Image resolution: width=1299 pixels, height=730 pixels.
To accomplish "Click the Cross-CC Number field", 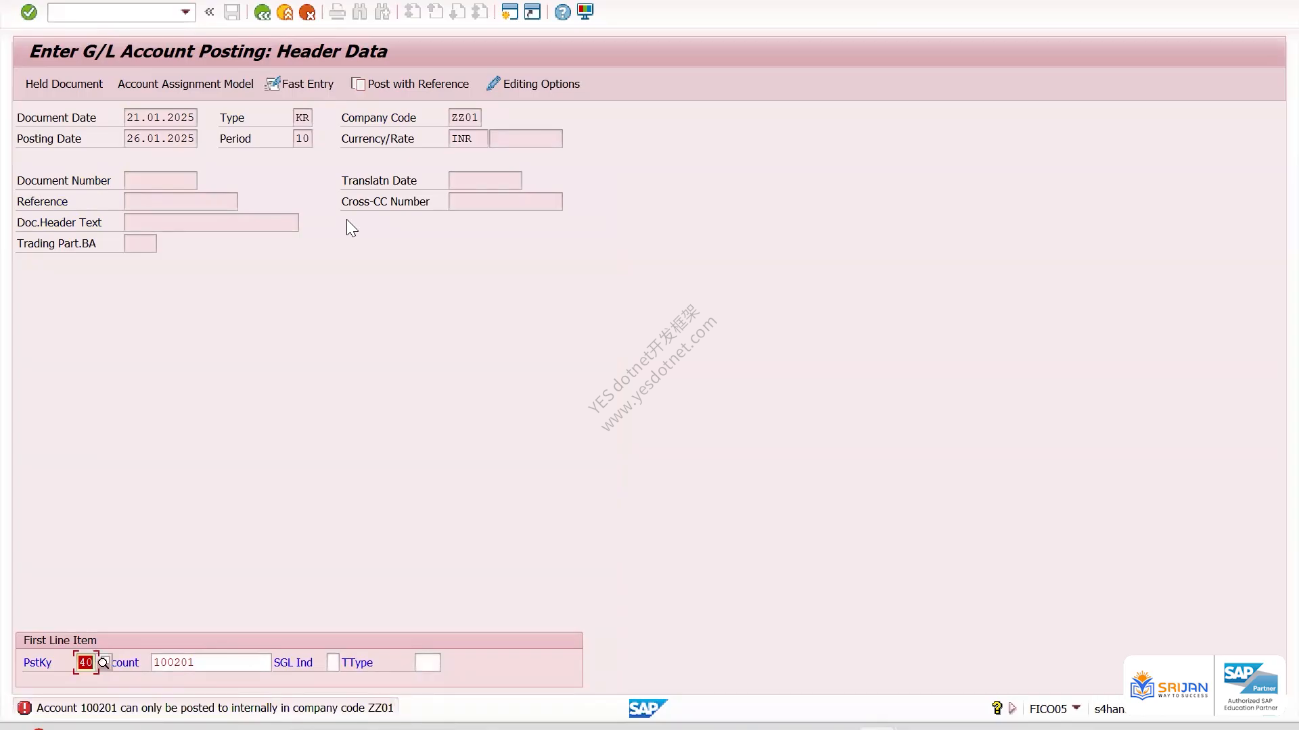I will pos(505,201).
